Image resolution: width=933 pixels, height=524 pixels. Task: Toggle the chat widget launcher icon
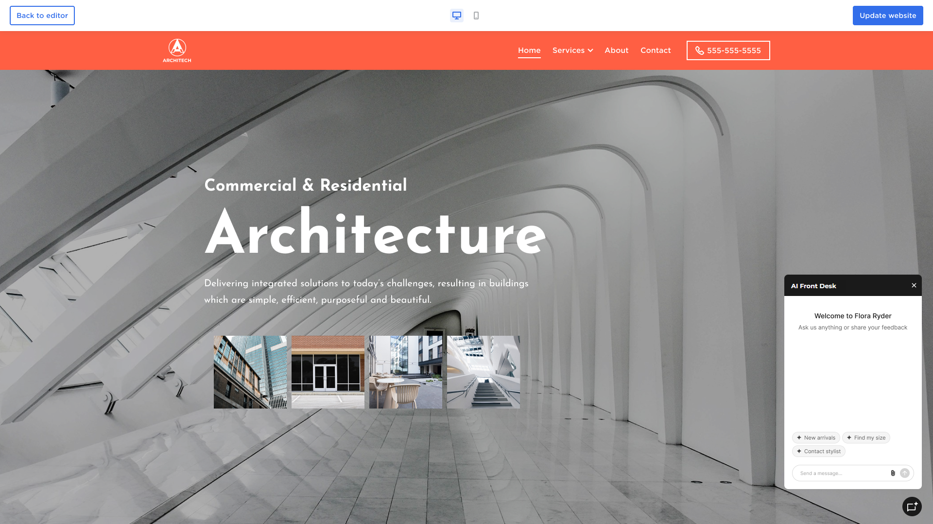pos(912,507)
